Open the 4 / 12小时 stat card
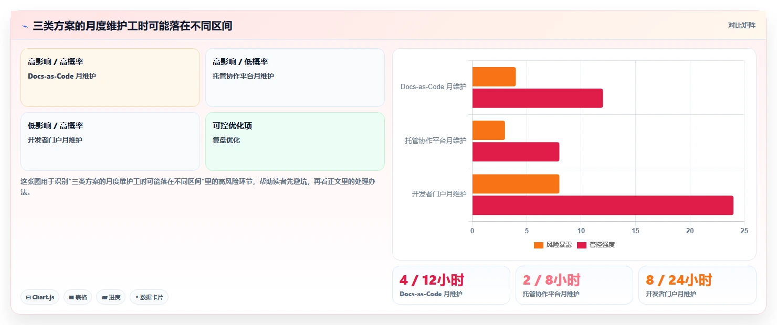Image resolution: width=777 pixels, height=325 pixels. 451,285
